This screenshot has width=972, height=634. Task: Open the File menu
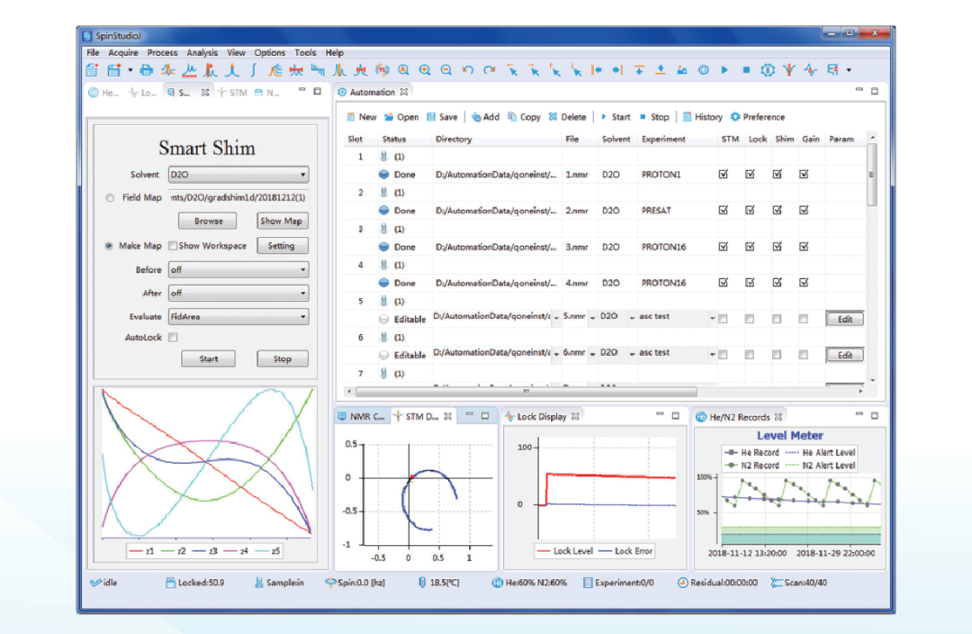coord(93,53)
